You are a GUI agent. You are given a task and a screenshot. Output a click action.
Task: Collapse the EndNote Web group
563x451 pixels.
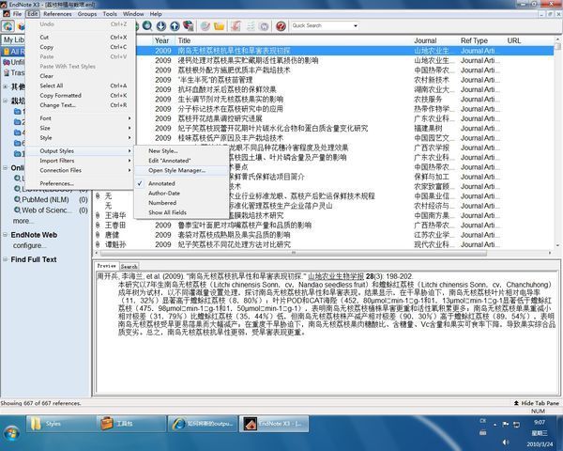coord(6,235)
